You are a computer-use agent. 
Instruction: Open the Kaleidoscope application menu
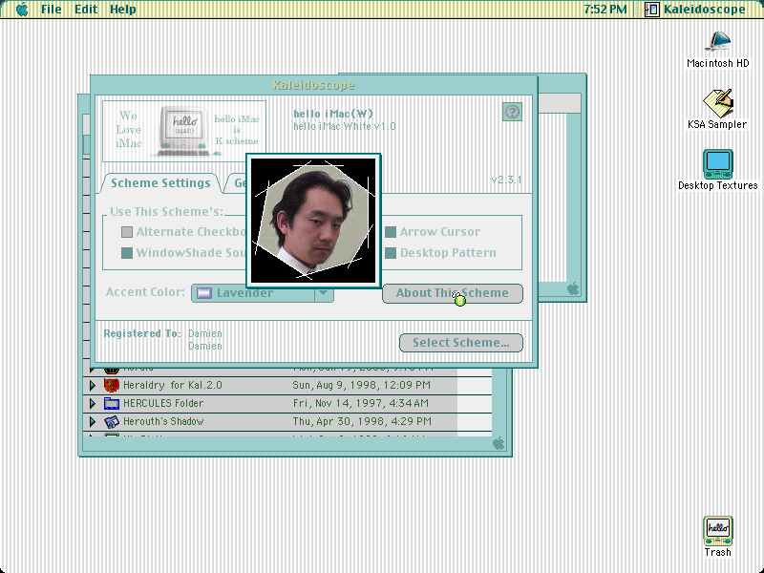tap(695, 10)
